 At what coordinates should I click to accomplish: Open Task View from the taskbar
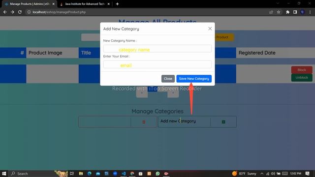coord(72,174)
